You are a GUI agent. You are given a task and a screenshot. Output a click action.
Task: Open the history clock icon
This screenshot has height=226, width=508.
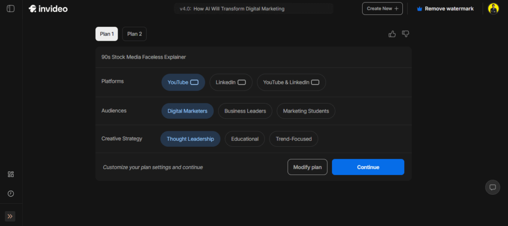click(x=11, y=193)
